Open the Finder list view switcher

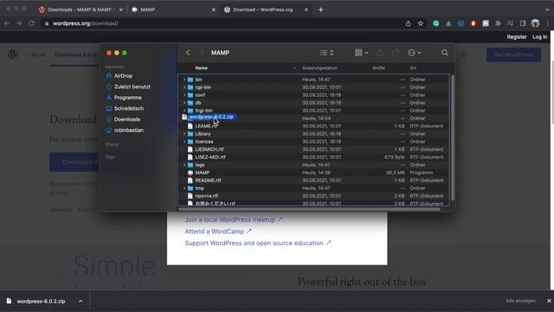coord(327,53)
